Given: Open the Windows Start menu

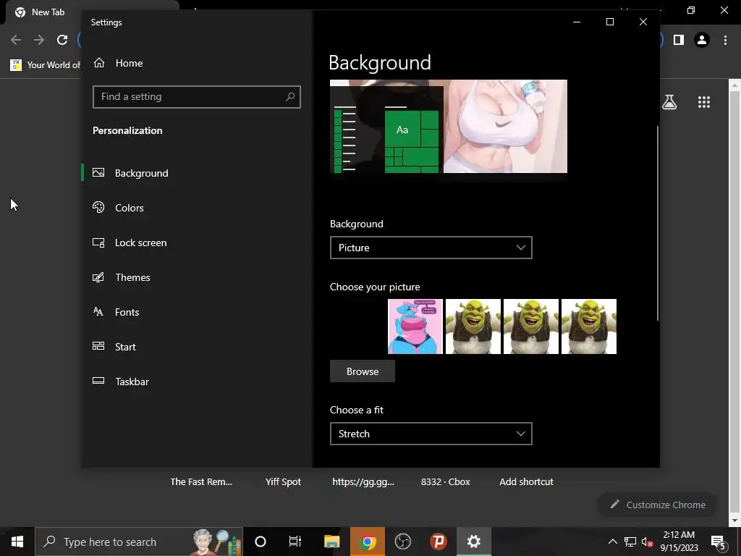Looking at the screenshot, I should pyautogui.click(x=17, y=542).
